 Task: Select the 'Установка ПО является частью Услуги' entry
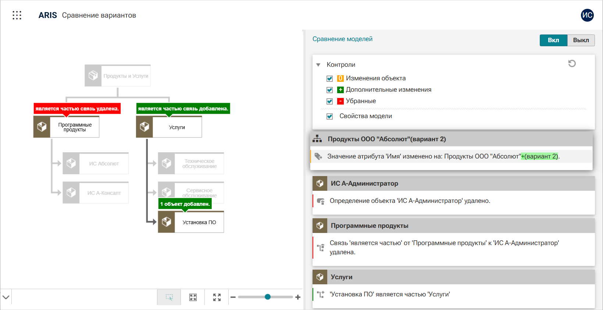pyautogui.click(x=454, y=294)
